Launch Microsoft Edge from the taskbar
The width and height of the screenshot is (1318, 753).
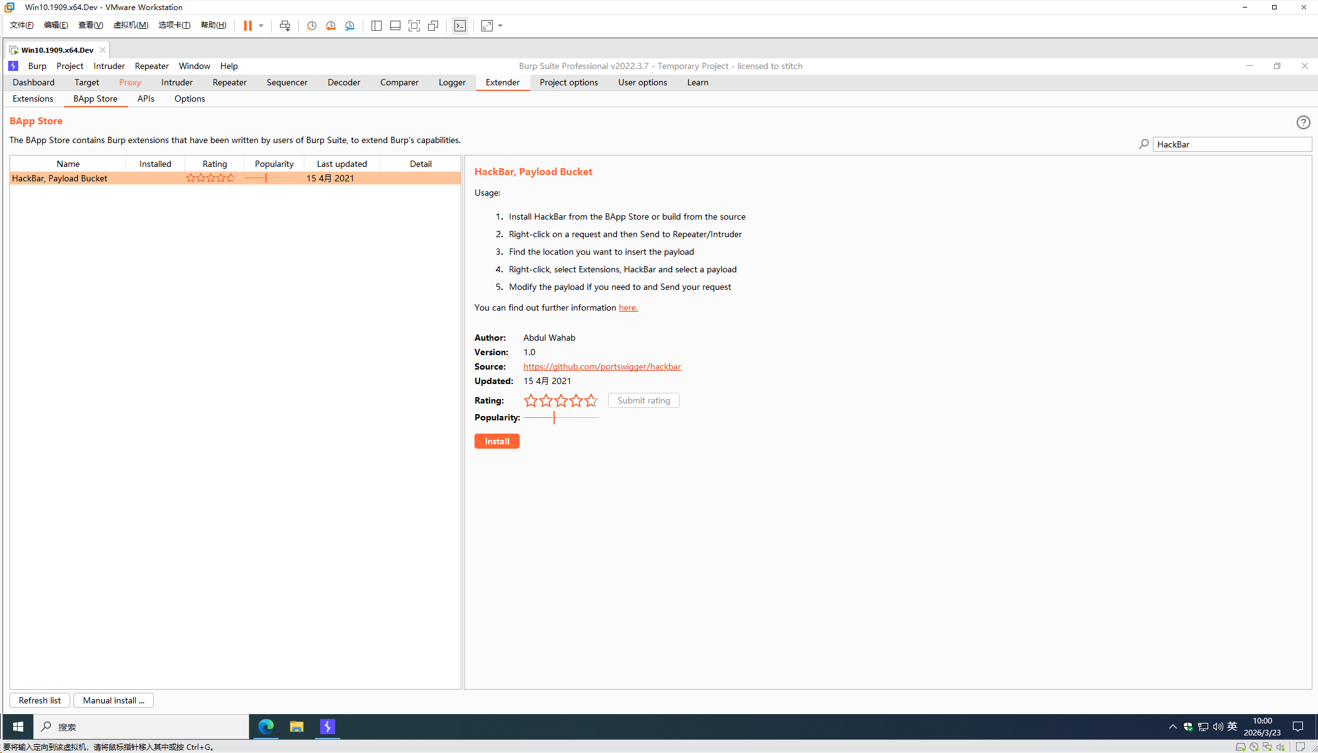[266, 727]
